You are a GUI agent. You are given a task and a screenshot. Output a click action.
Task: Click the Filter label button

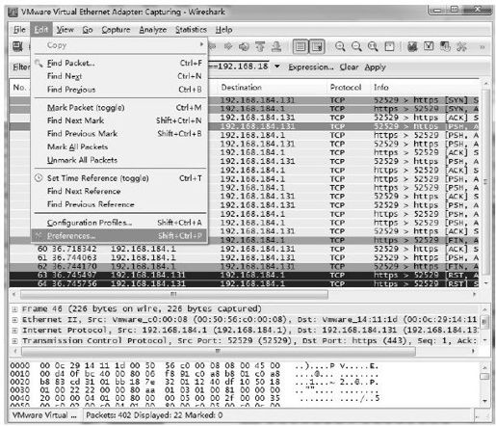pyautogui.click(x=21, y=67)
